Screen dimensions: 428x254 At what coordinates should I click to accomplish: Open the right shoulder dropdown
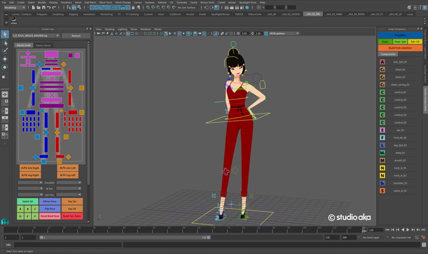(x=69, y=182)
